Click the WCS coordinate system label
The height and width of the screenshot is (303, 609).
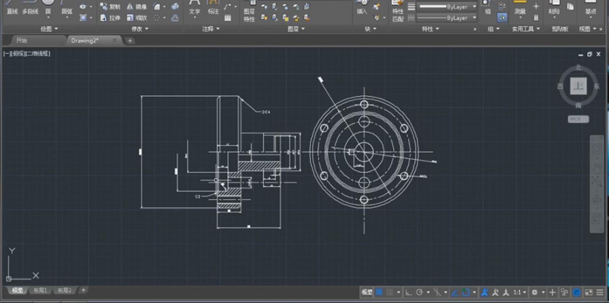[x=578, y=119]
